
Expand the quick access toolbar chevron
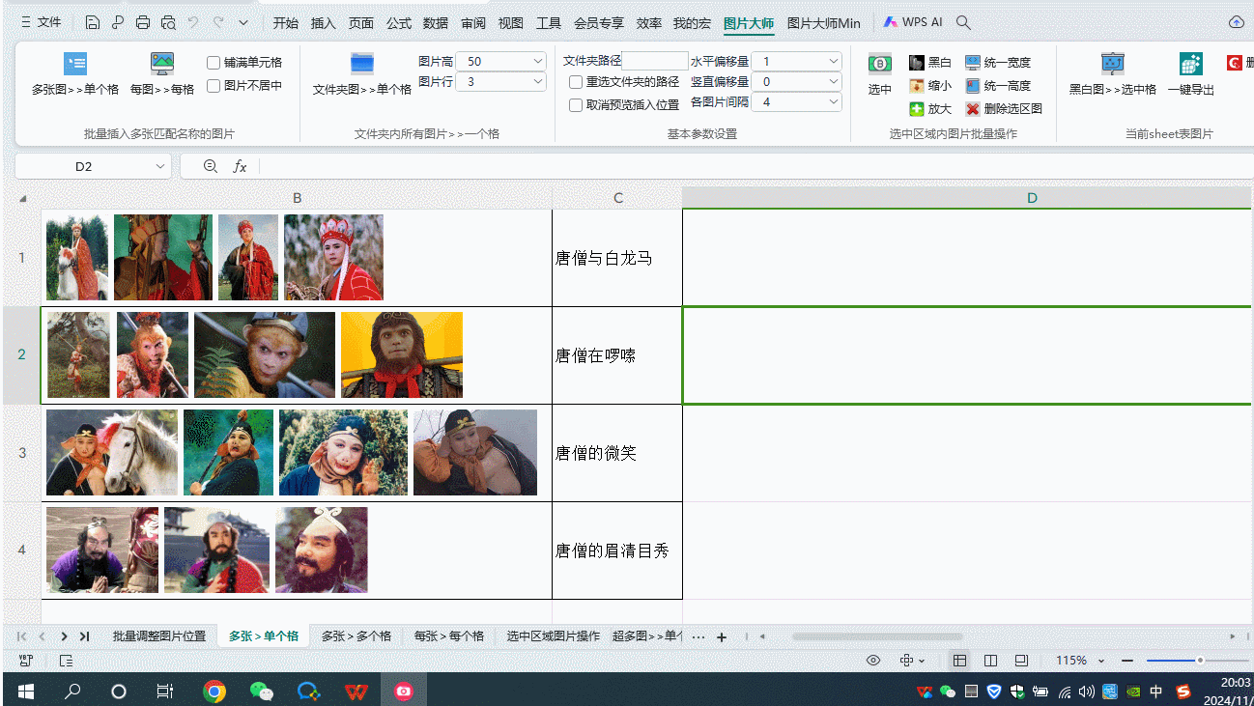(243, 22)
